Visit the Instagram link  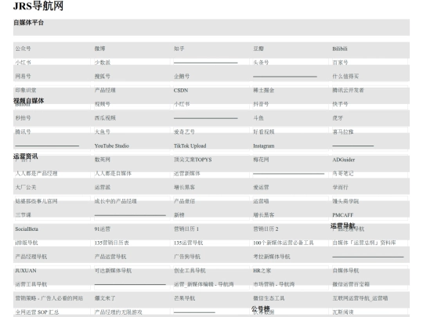[263, 146]
